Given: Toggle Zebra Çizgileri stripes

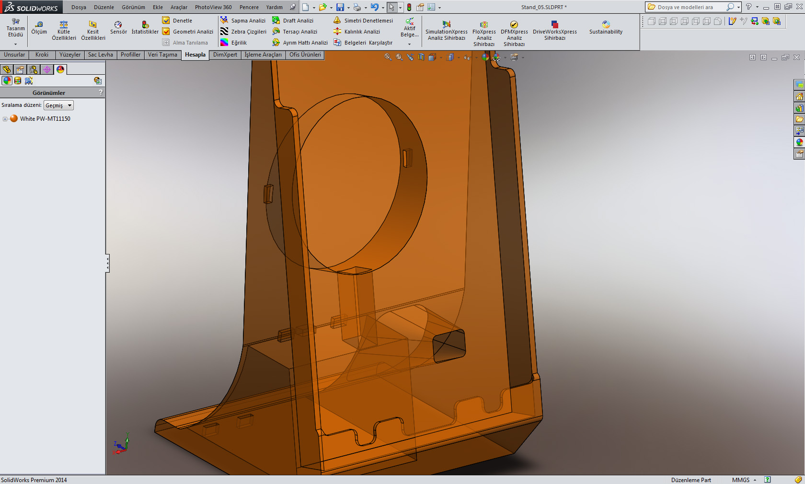Looking at the screenshot, I should (x=243, y=32).
